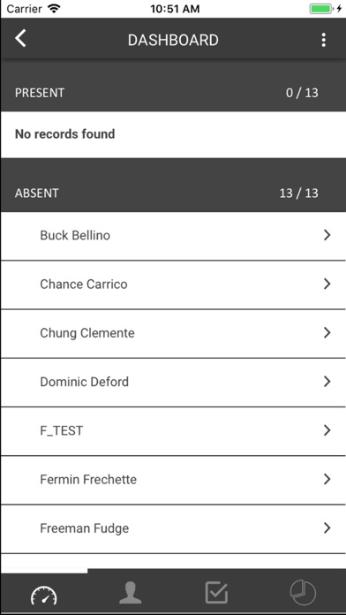346x615 pixels.
Task: Tap the ABSENT section header
Action: pyautogui.click(x=173, y=193)
